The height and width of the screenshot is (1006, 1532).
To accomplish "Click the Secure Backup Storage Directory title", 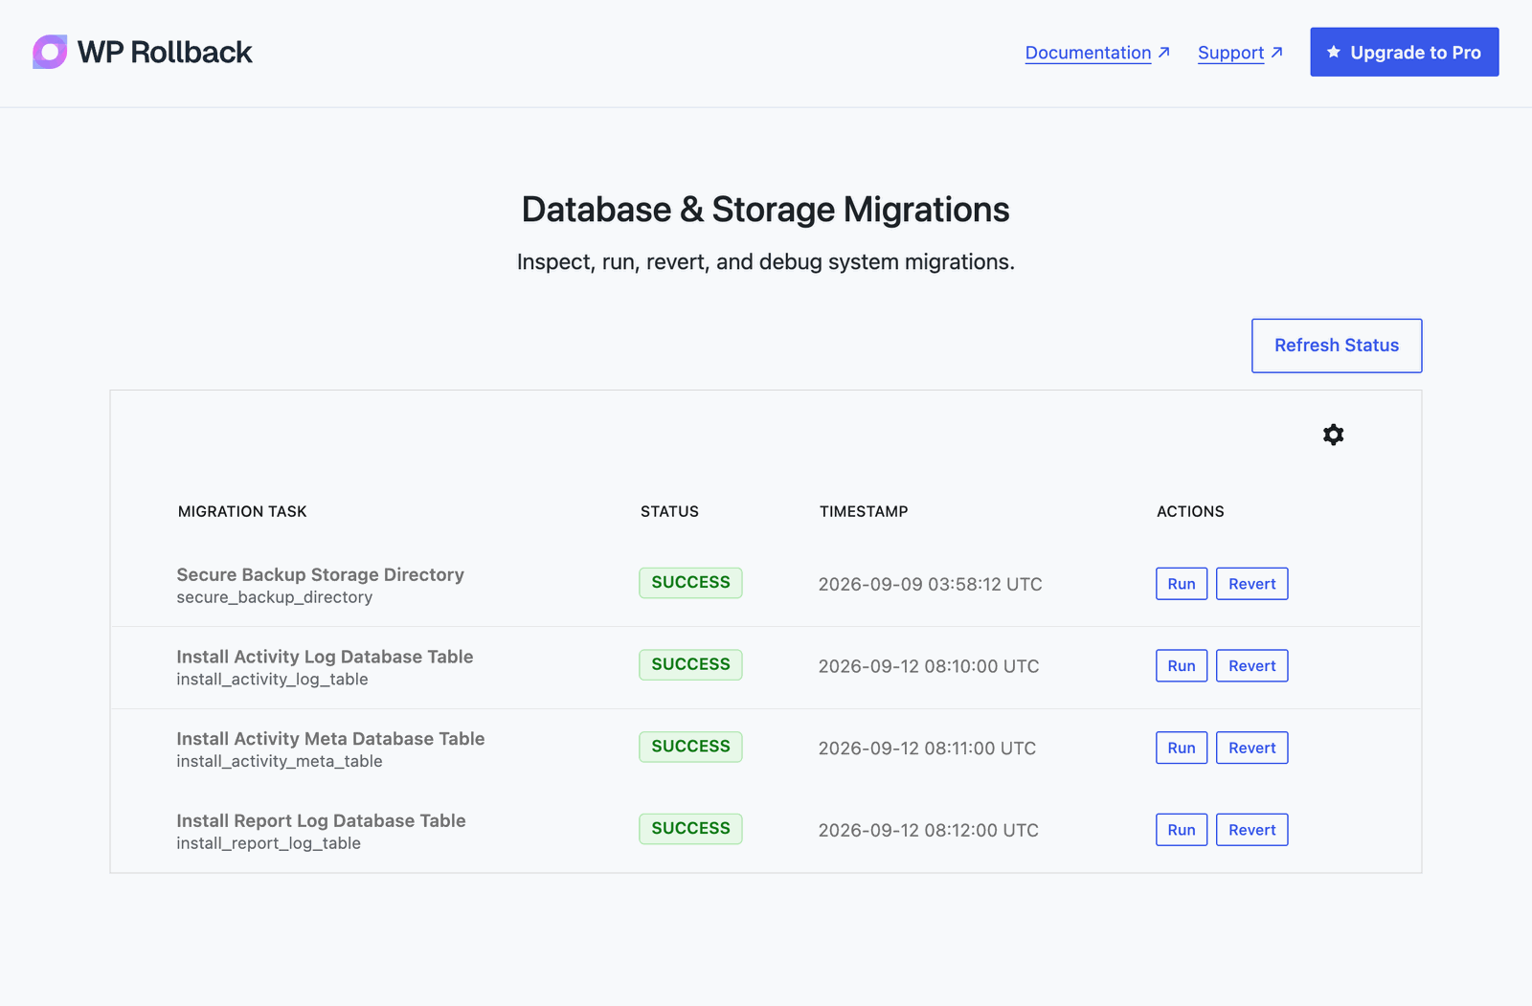I will [x=320, y=574].
